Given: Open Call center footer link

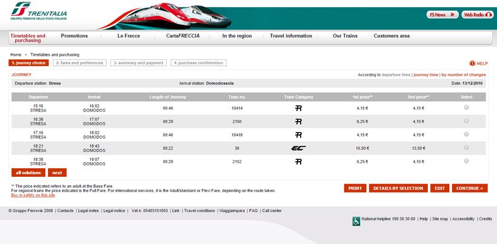Looking at the screenshot, I should click(x=272, y=211).
